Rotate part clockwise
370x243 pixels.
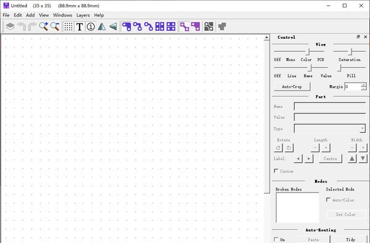pos(289,148)
